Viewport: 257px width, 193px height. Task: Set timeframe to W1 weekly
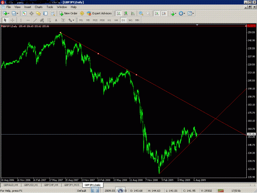point(130,20)
